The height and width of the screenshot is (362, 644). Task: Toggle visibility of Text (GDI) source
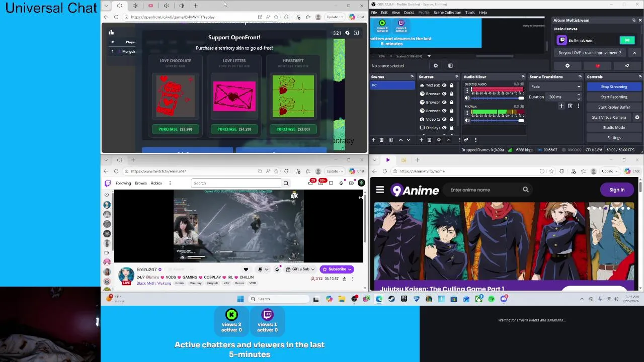click(x=444, y=85)
